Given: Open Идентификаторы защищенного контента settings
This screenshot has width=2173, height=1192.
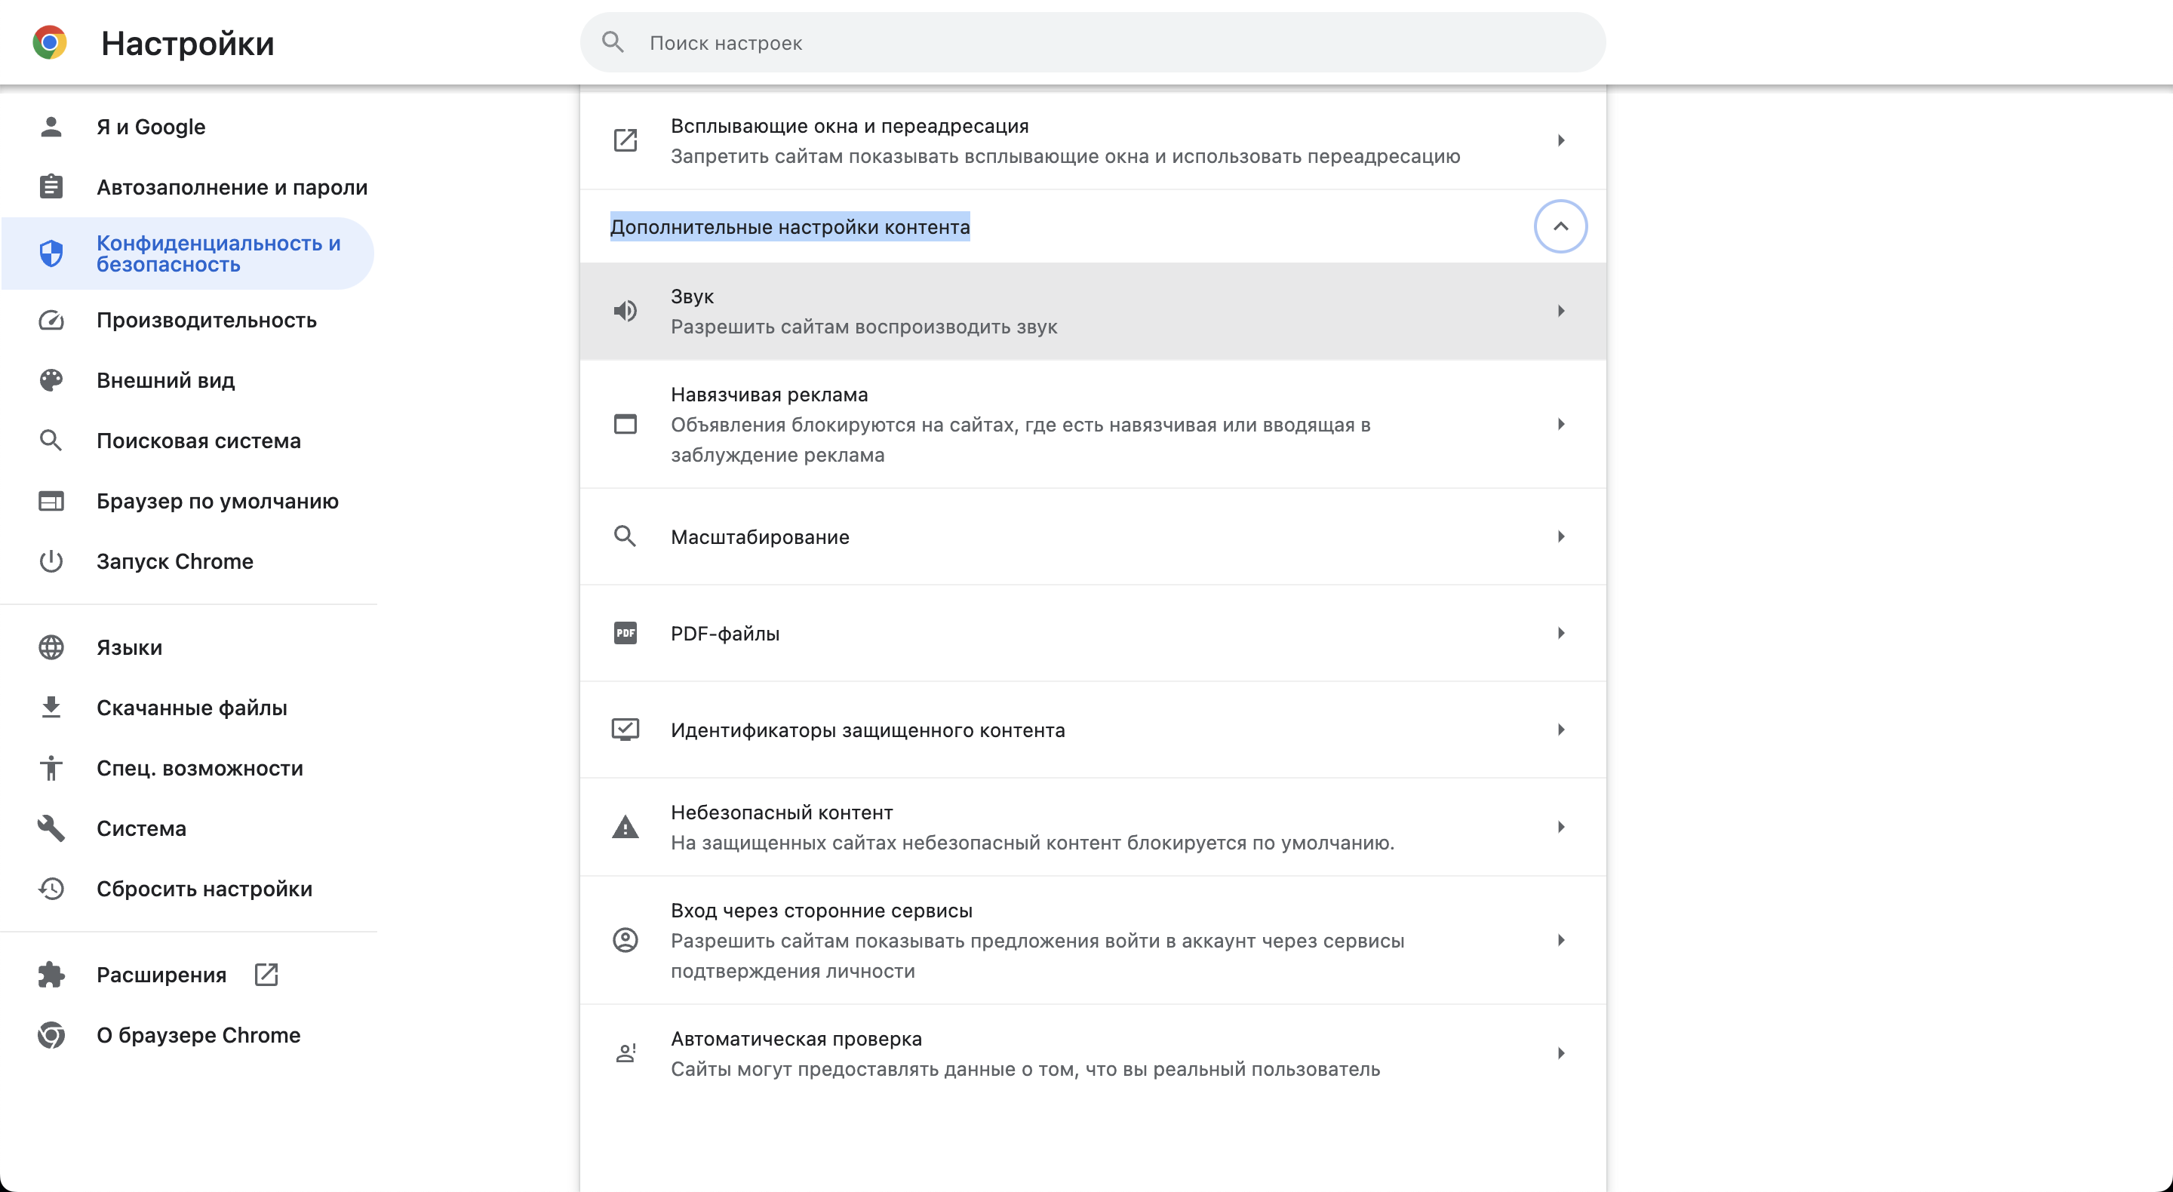Looking at the screenshot, I should [x=867, y=730].
